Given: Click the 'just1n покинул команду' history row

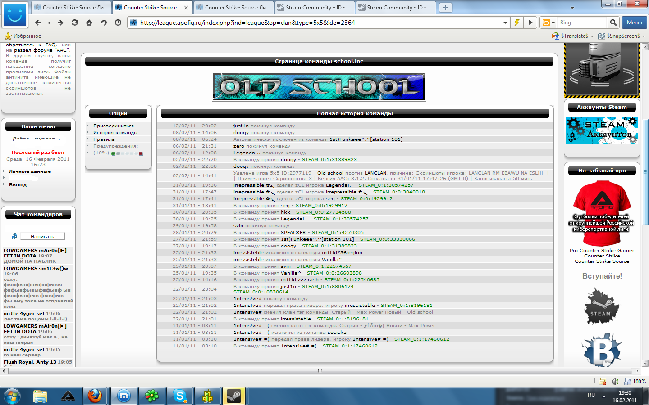Looking at the screenshot, I should tap(355, 126).
